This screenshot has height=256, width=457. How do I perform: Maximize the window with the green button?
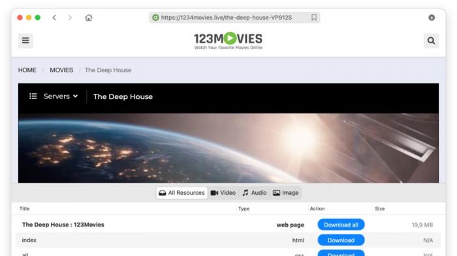click(38, 18)
